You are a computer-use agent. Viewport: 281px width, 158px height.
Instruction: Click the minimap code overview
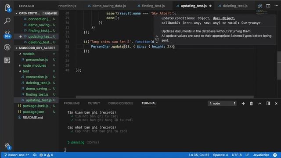(262, 12)
